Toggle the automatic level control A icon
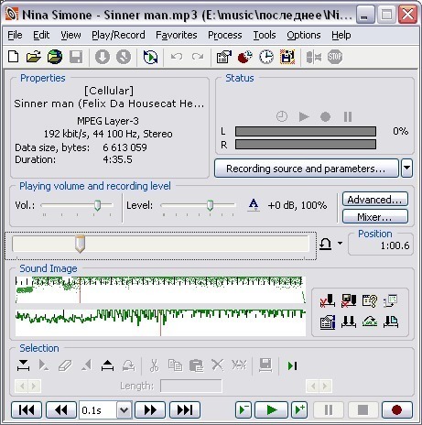This screenshot has width=422, height=425. pyautogui.click(x=254, y=205)
